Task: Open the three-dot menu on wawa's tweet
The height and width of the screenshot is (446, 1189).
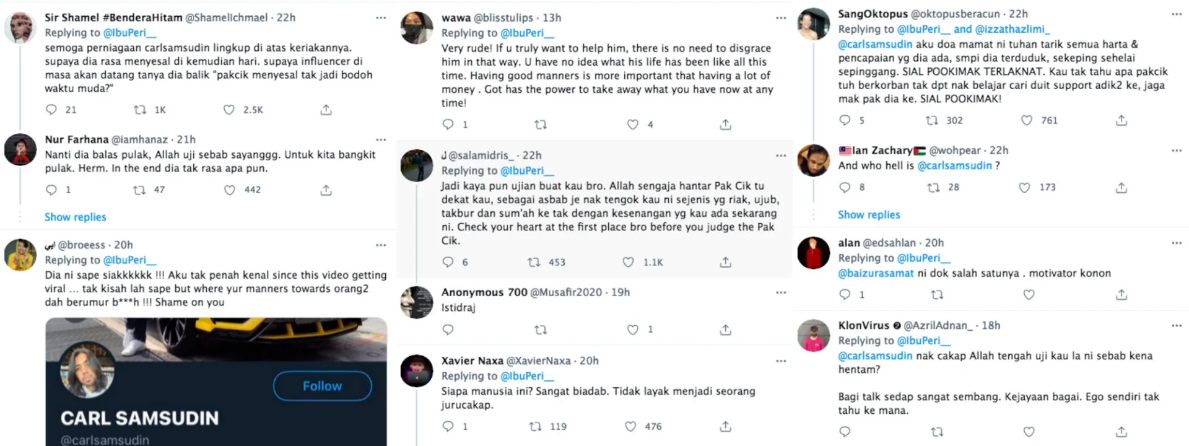Action: (x=781, y=18)
